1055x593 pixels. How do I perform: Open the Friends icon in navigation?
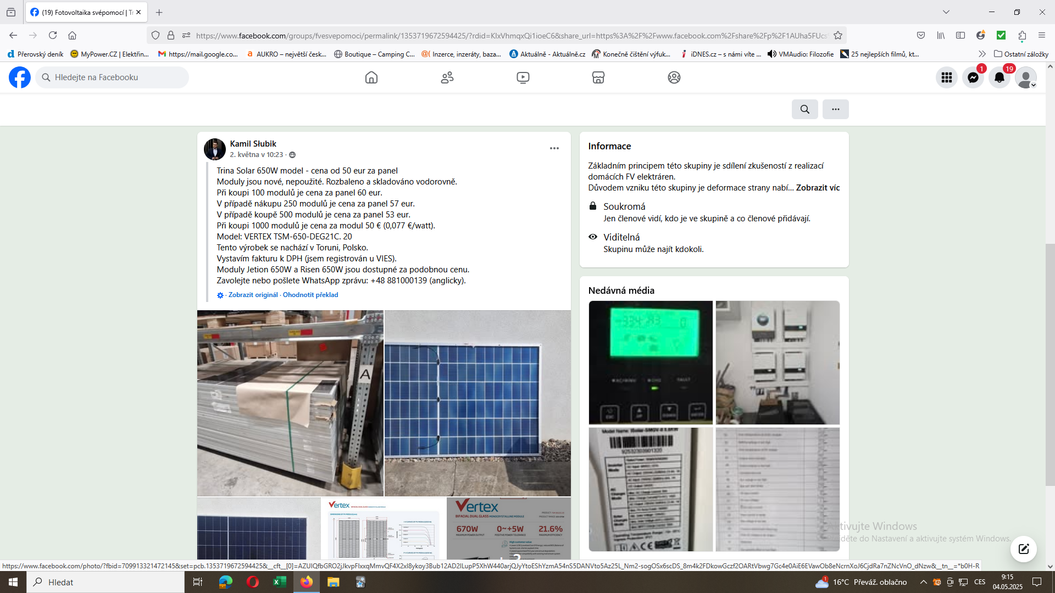(x=447, y=77)
